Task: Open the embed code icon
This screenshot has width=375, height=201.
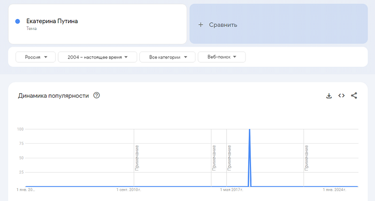Action: (x=341, y=95)
